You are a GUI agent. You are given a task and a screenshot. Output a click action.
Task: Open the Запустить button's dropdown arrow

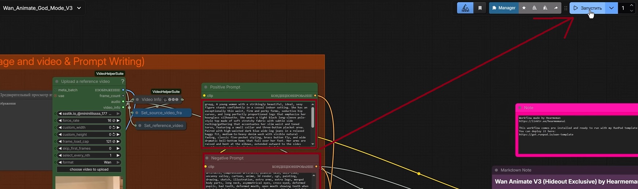(611, 8)
